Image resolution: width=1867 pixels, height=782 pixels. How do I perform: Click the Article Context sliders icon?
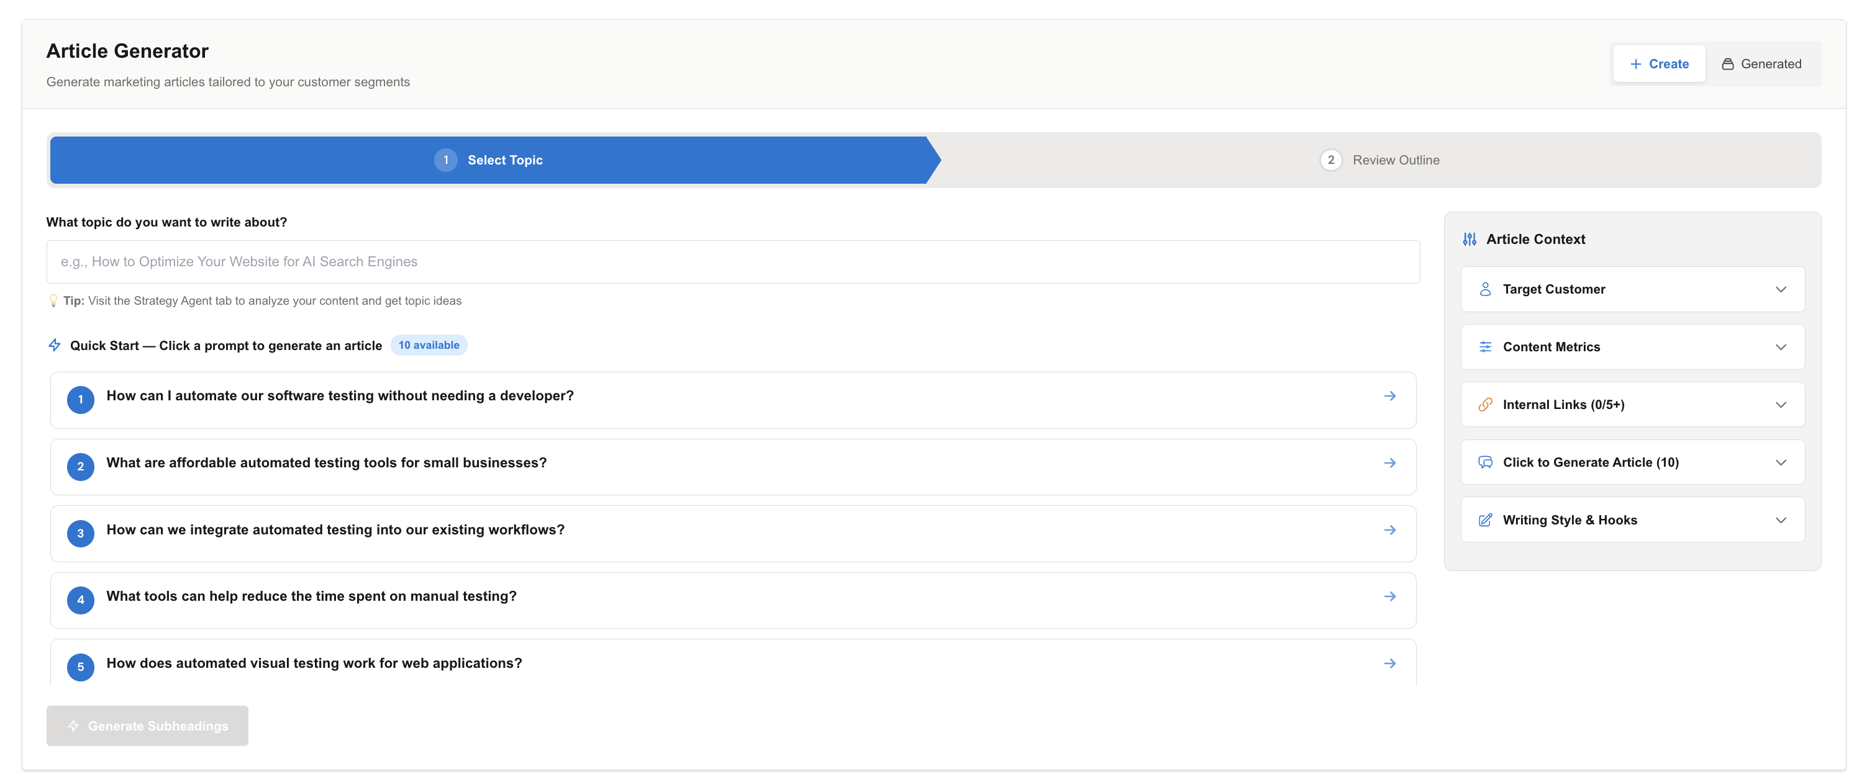tap(1469, 239)
